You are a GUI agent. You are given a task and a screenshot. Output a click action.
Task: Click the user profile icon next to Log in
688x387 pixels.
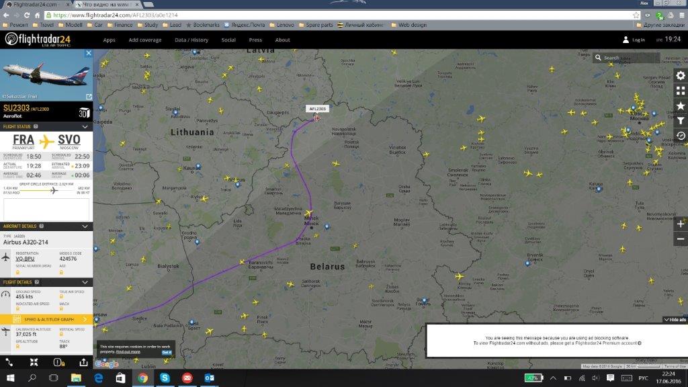(626, 40)
